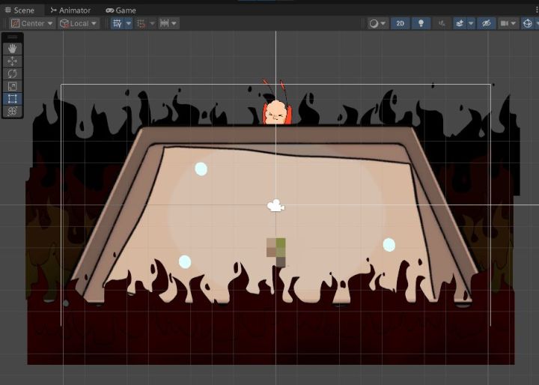The height and width of the screenshot is (385, 539).
Task: Select the Rect tool
Action: pos(13,99)
